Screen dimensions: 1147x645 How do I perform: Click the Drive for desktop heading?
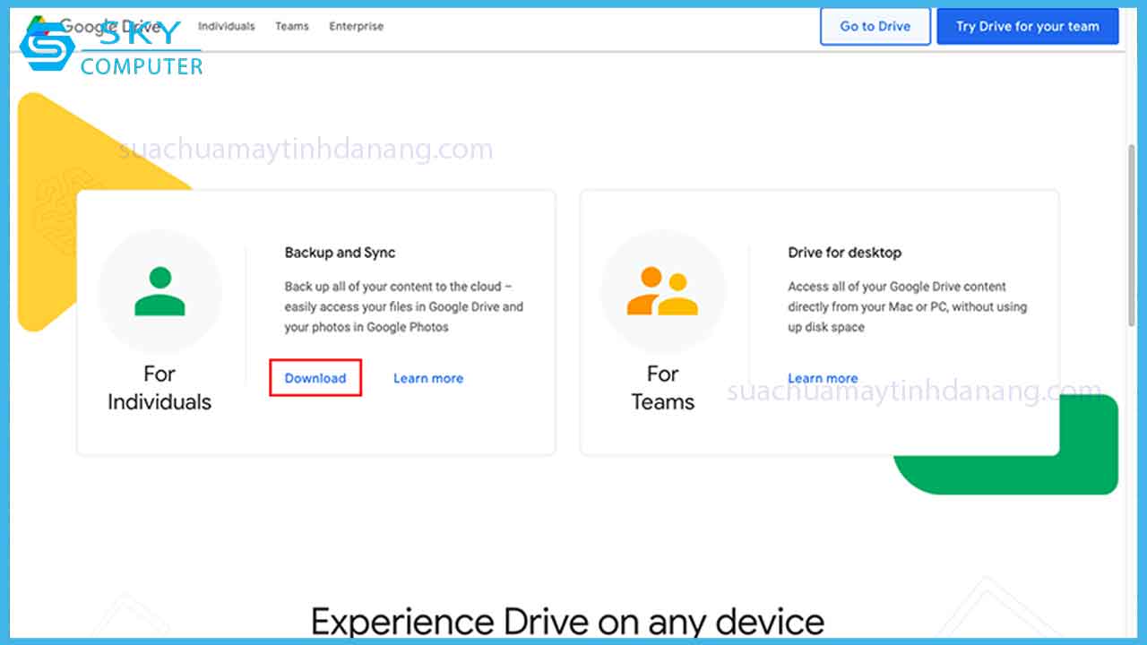pos(844,253)
